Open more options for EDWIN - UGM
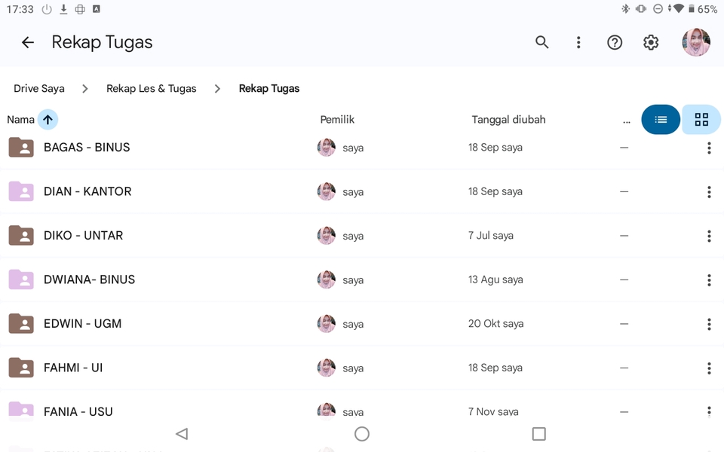Screen dimensions: 724x452 point(708,324)
